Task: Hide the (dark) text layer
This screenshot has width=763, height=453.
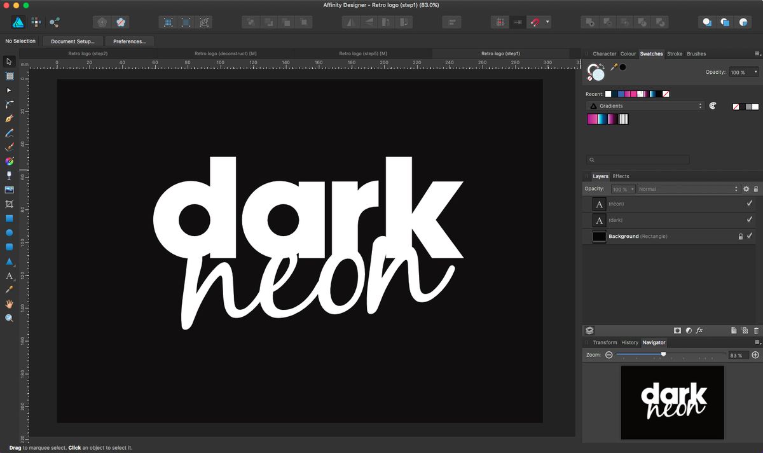Action: tap(750, 220)
